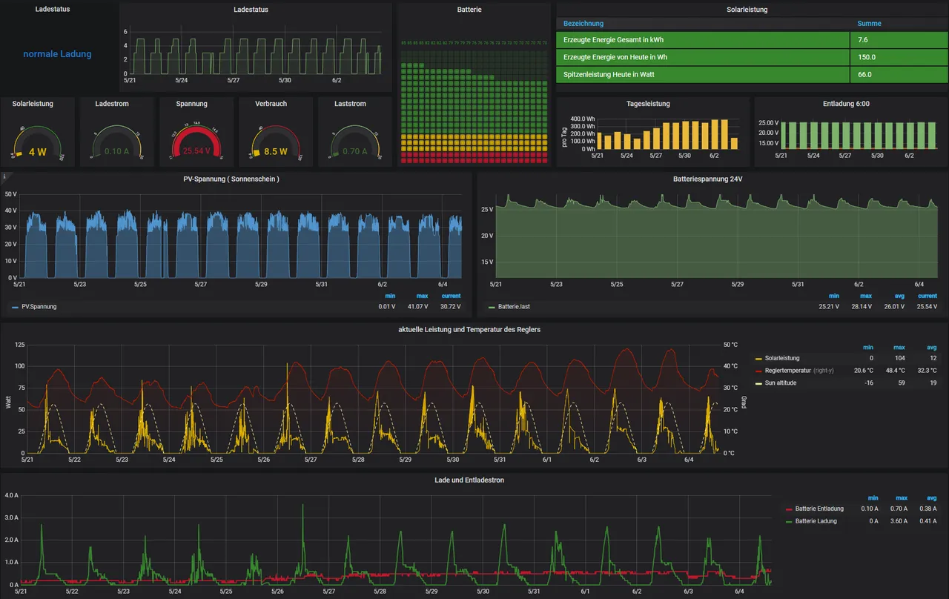Click the 28.14 V max value for Batterie.last
Screen dimensions: 949x599
coord(862,306)
